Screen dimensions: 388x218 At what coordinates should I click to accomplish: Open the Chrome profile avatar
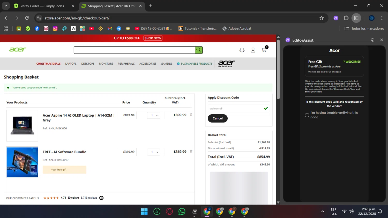coord(372,18)
